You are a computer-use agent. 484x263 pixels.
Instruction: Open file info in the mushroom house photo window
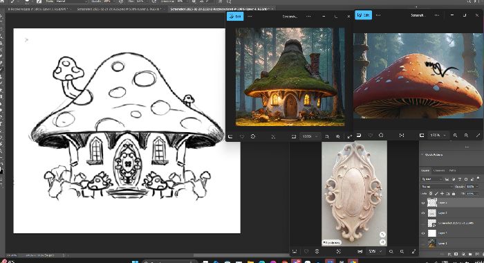click(253, 136)
